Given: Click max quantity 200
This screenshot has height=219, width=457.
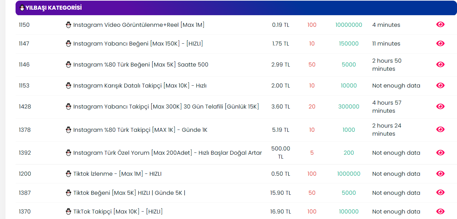Looking at the screenshot, I should 349,153.
